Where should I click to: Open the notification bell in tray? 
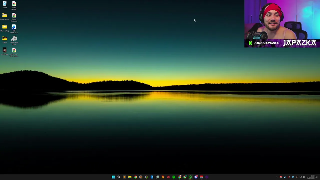pyautogui.click(x=316, y=177)
